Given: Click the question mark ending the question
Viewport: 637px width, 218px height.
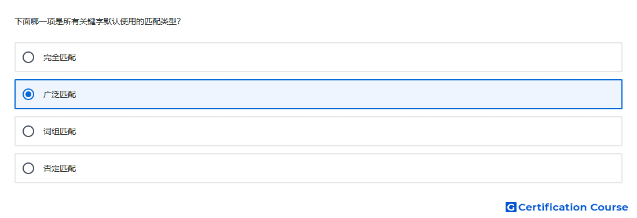Looking at the screenshot, I should click(179, 21).
